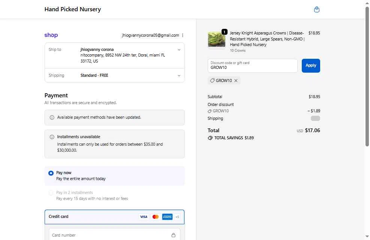Click the Mastercard logo
Image resolution: width=370 pixels, height=240 pixels.
[x=155, y=217]
